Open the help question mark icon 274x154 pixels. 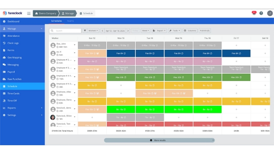[261, 13]
